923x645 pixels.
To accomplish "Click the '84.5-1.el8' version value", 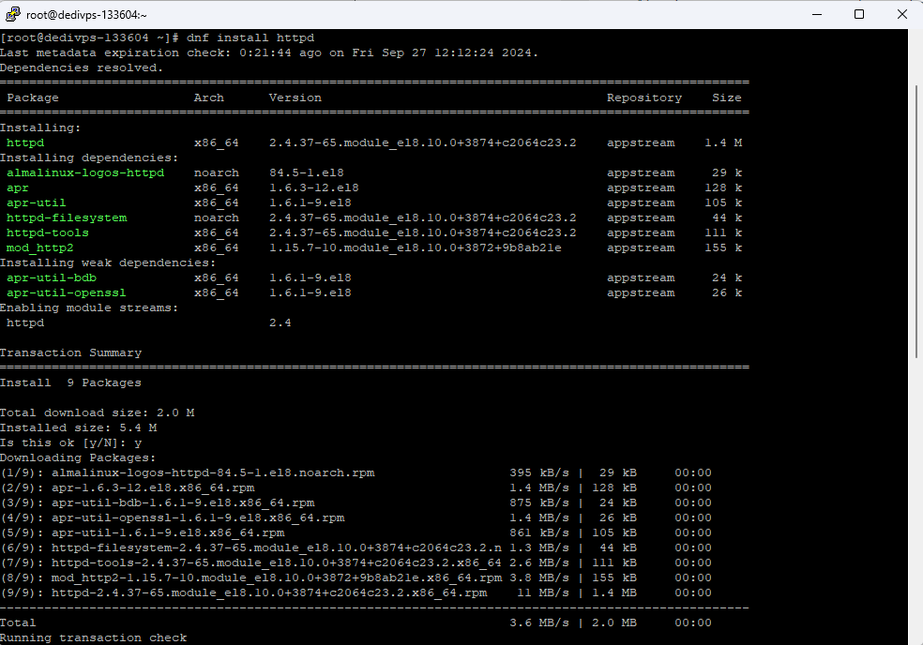I will click(306, 173).
